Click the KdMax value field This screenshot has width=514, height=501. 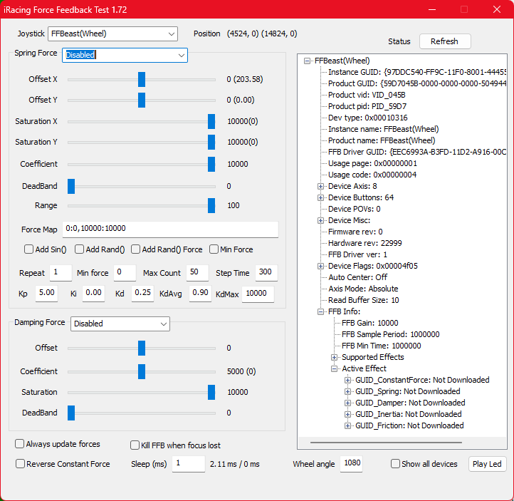click(258, 294)
